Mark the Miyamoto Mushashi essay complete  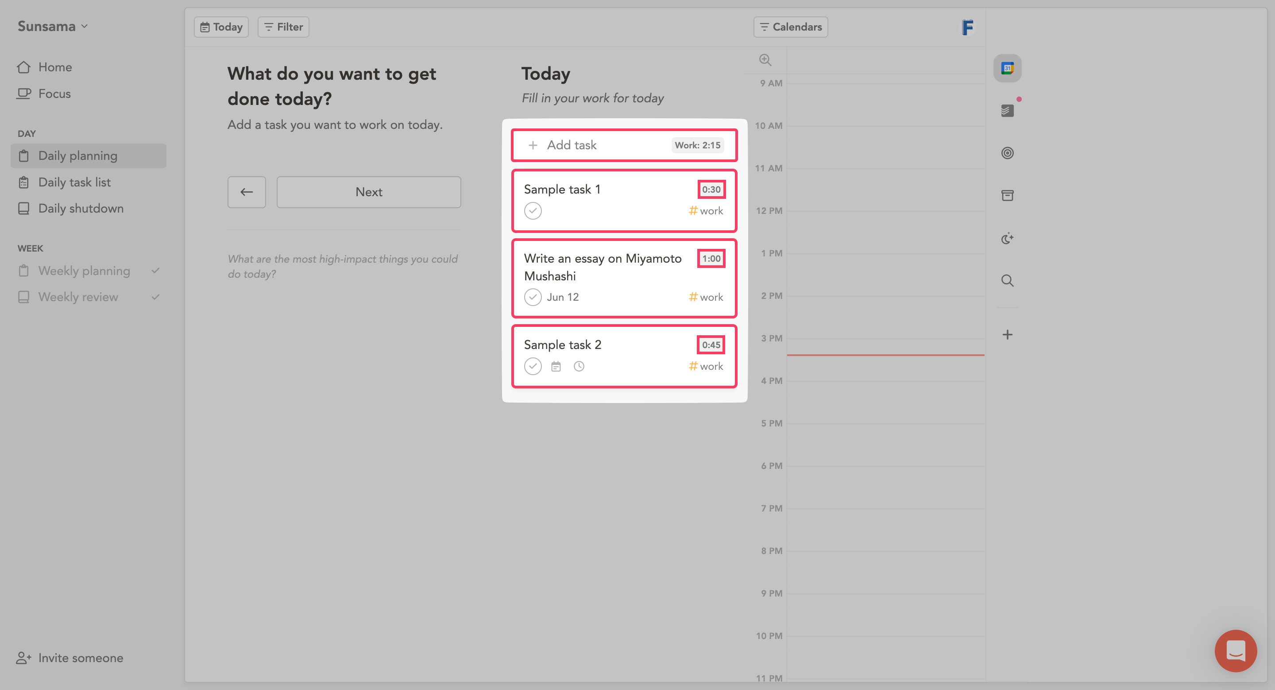point(533,297)
